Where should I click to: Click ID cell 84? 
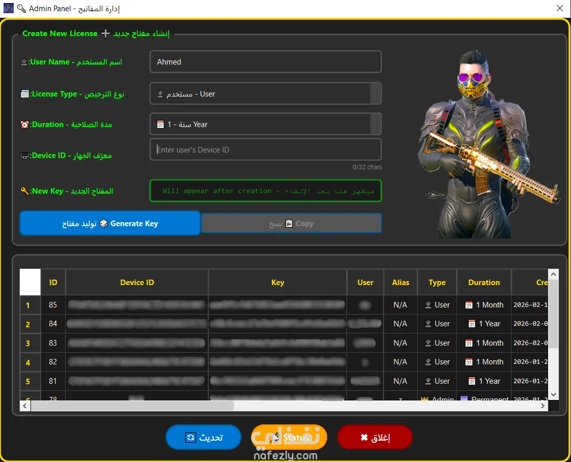coord(53,324)
